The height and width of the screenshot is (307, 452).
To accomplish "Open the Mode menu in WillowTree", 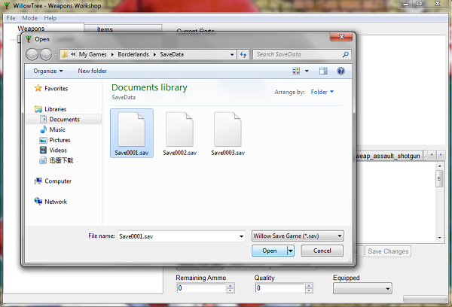I will tap(29, 18).
